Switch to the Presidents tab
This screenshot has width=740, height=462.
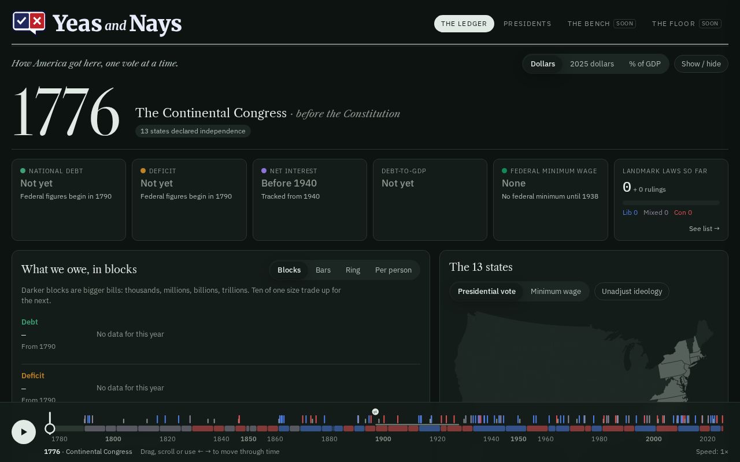point(527,24)
